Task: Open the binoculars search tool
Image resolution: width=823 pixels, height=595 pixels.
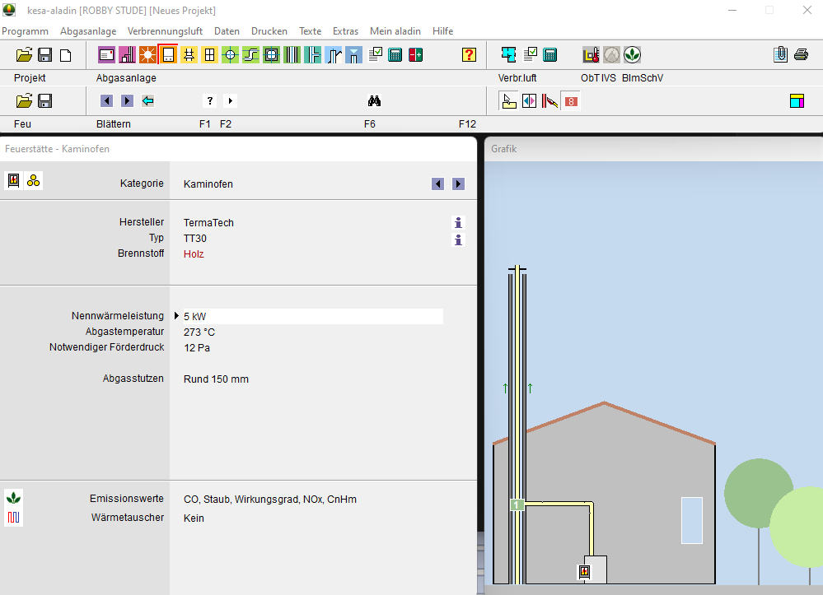Action: 373,101
